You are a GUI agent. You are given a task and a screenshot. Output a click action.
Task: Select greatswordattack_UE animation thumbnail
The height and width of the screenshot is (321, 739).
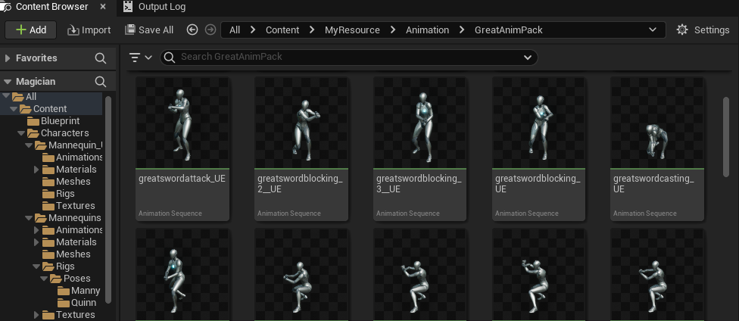[x=182, y=123]
